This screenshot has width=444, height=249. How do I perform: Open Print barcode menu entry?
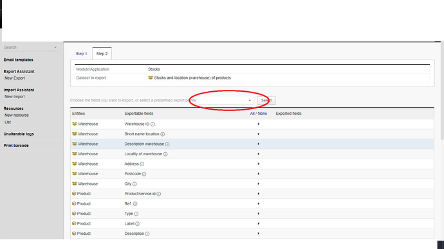16,146
